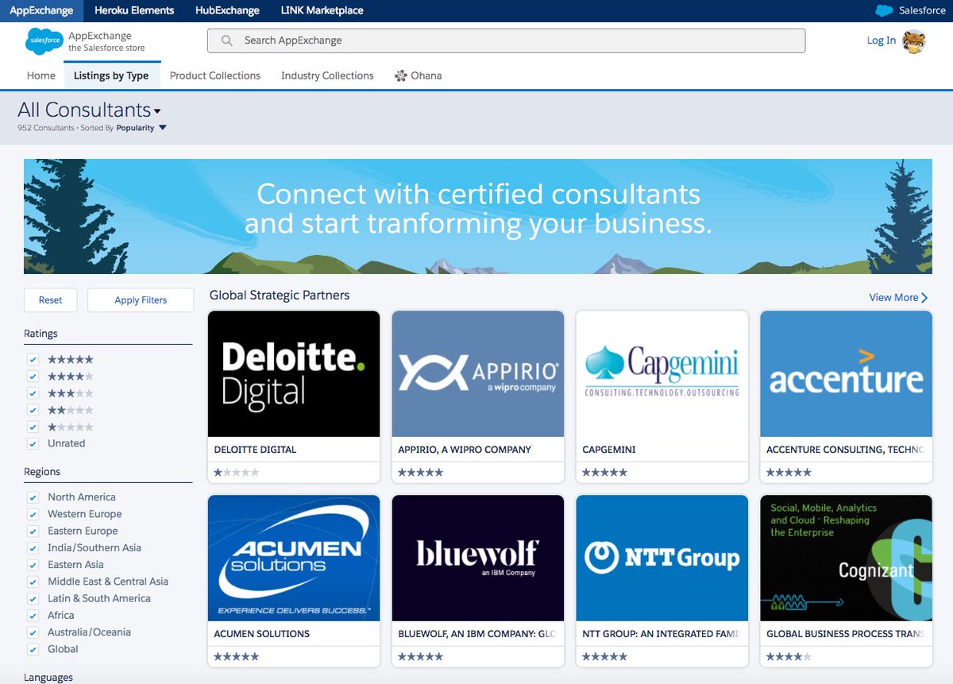Viewport: 953px width, 684px height.
Task: Click the Apply Filters button
Action: click(141, 299)
